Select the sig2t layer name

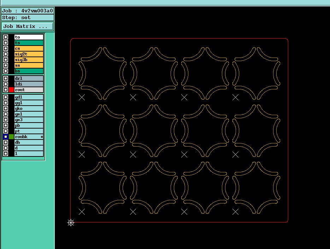coord(29,54)
